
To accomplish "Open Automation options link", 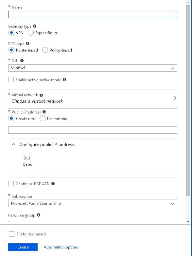I will click(x=61, y=247).
